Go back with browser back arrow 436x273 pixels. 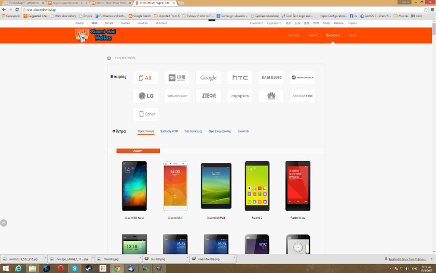[x=4, y=9]
